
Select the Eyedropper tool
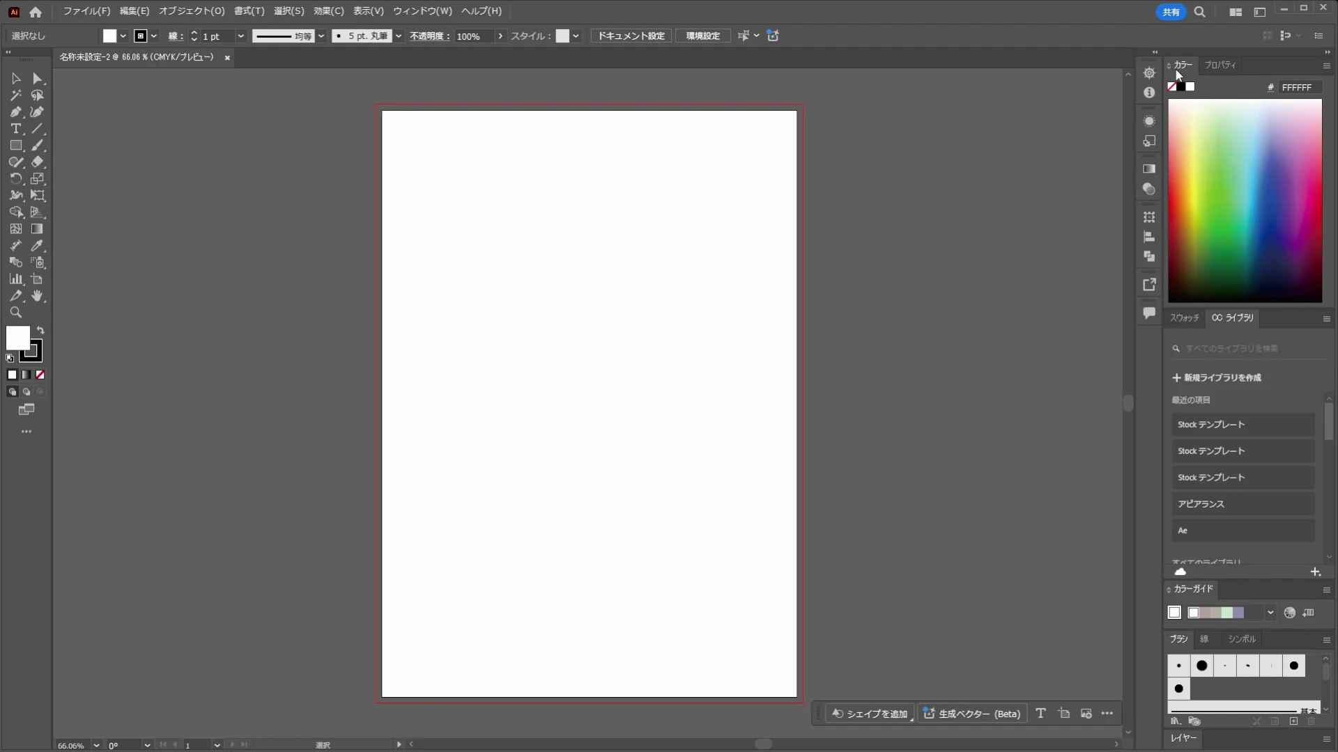click(x=38, y=246)
